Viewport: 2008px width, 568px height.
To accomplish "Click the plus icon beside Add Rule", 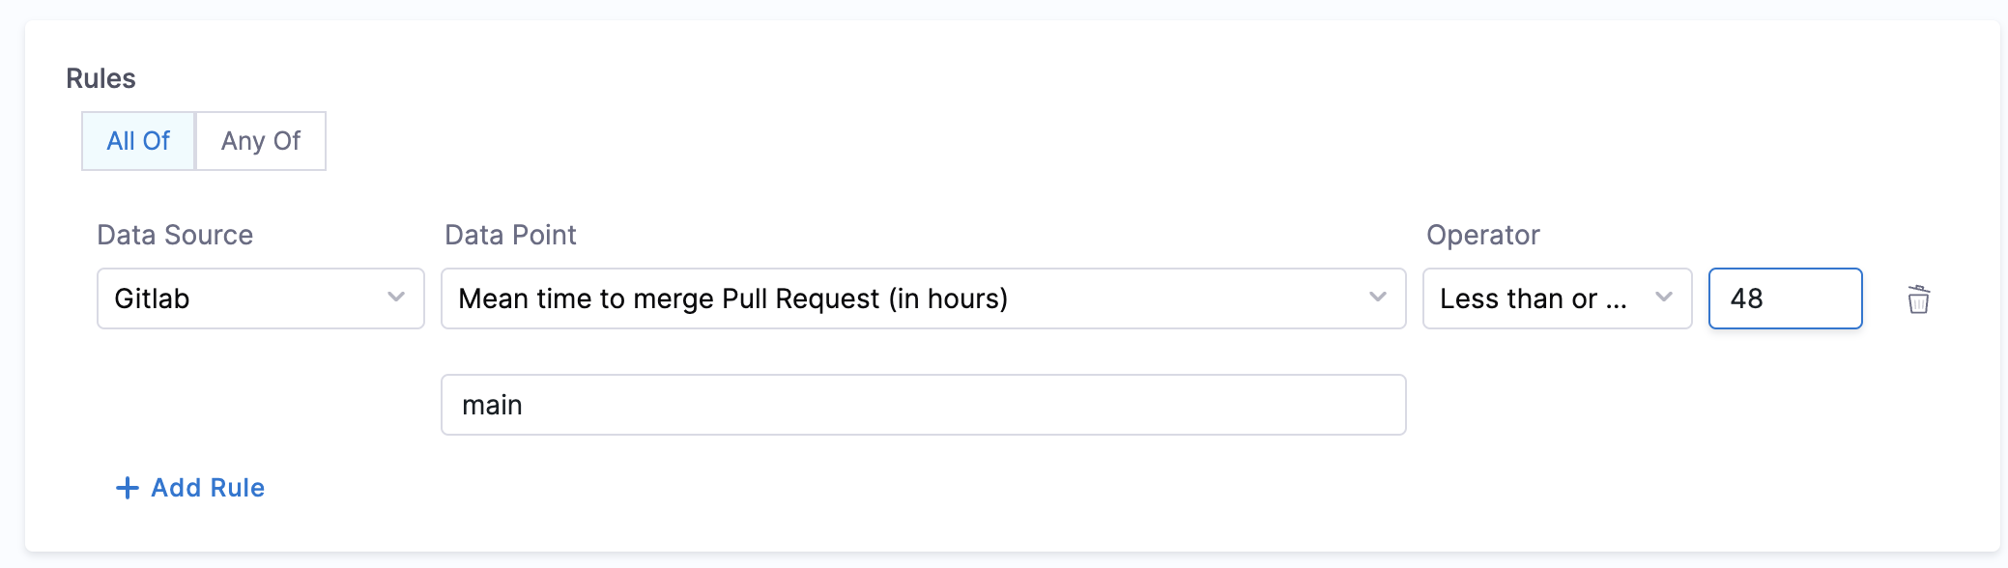I will click(127, 488).
